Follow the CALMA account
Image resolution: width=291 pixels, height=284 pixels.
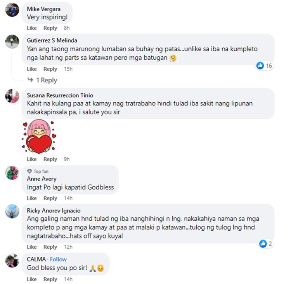tap(58, 259)
